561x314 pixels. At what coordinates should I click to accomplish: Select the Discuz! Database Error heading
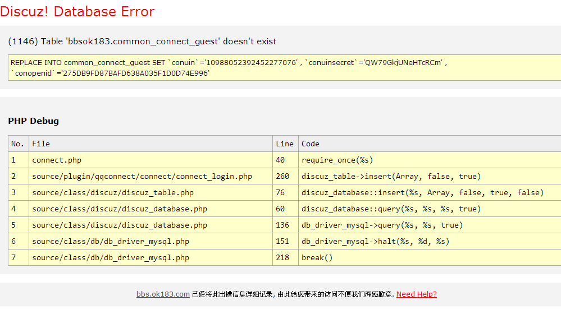pyautogui.click(x=77, y=11)
